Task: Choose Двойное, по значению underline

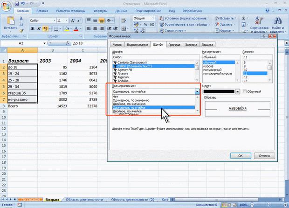Action: click(x=153, y=104)
